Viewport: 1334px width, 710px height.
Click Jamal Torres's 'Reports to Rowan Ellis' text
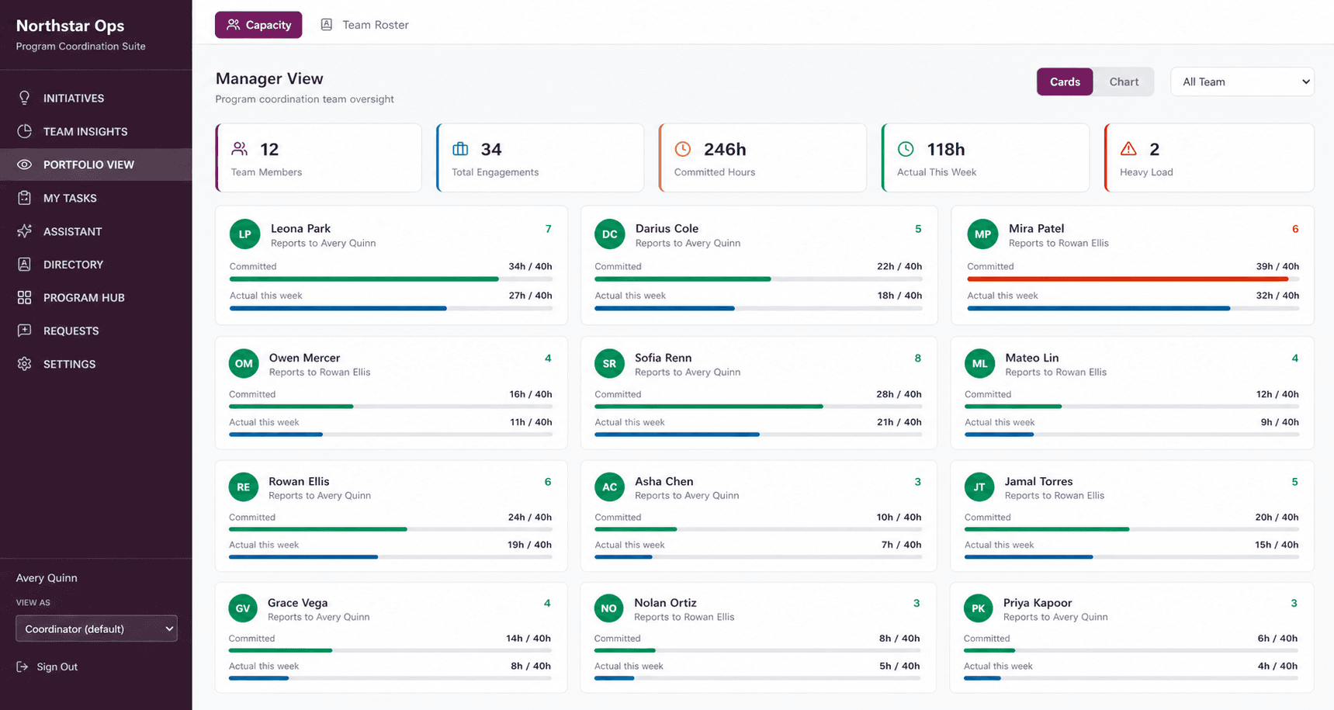click(x=1054, y=495)
